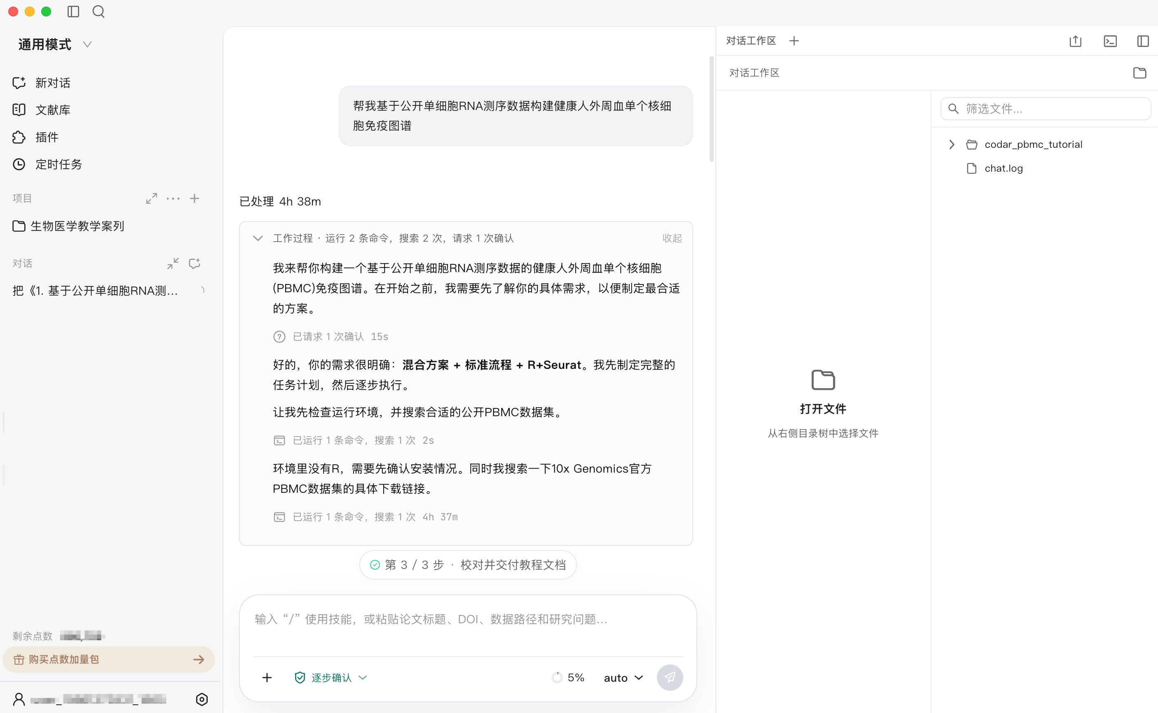
Task: Select the 对话工作区 tab
Action: [x=750, y=41]
